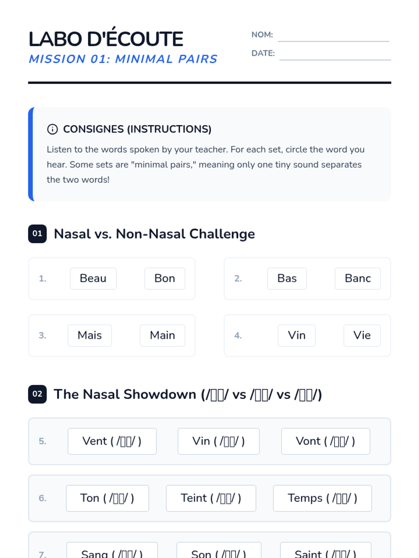419x558 pixels.
Task: Select Ton in question 6
Action: (108, 498)
